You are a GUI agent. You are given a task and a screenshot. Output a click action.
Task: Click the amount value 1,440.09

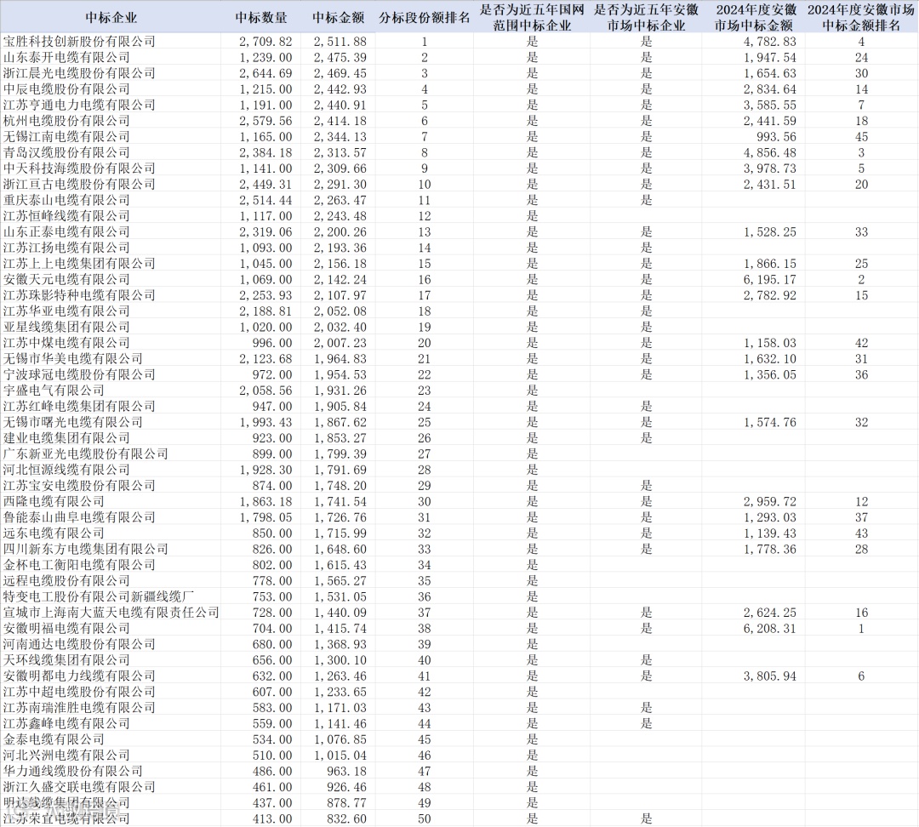[340, 613]
